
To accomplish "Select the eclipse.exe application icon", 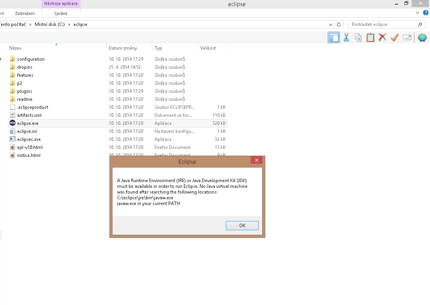I will [x=12, y=123].
